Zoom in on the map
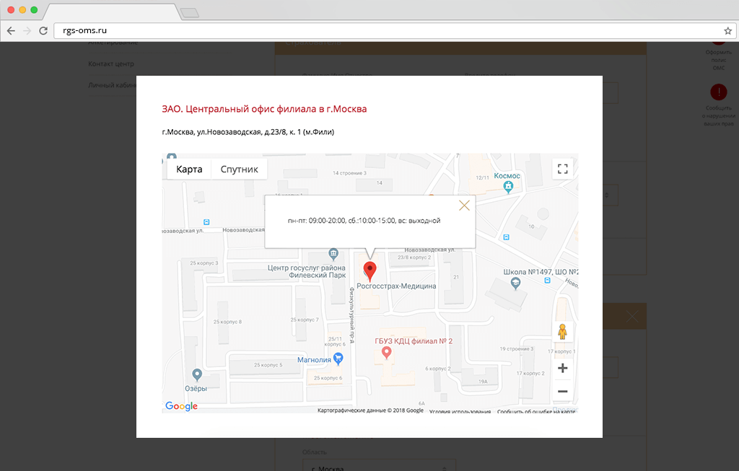The image size is (739, 471). pyautogui.click(x=563, y=368)
